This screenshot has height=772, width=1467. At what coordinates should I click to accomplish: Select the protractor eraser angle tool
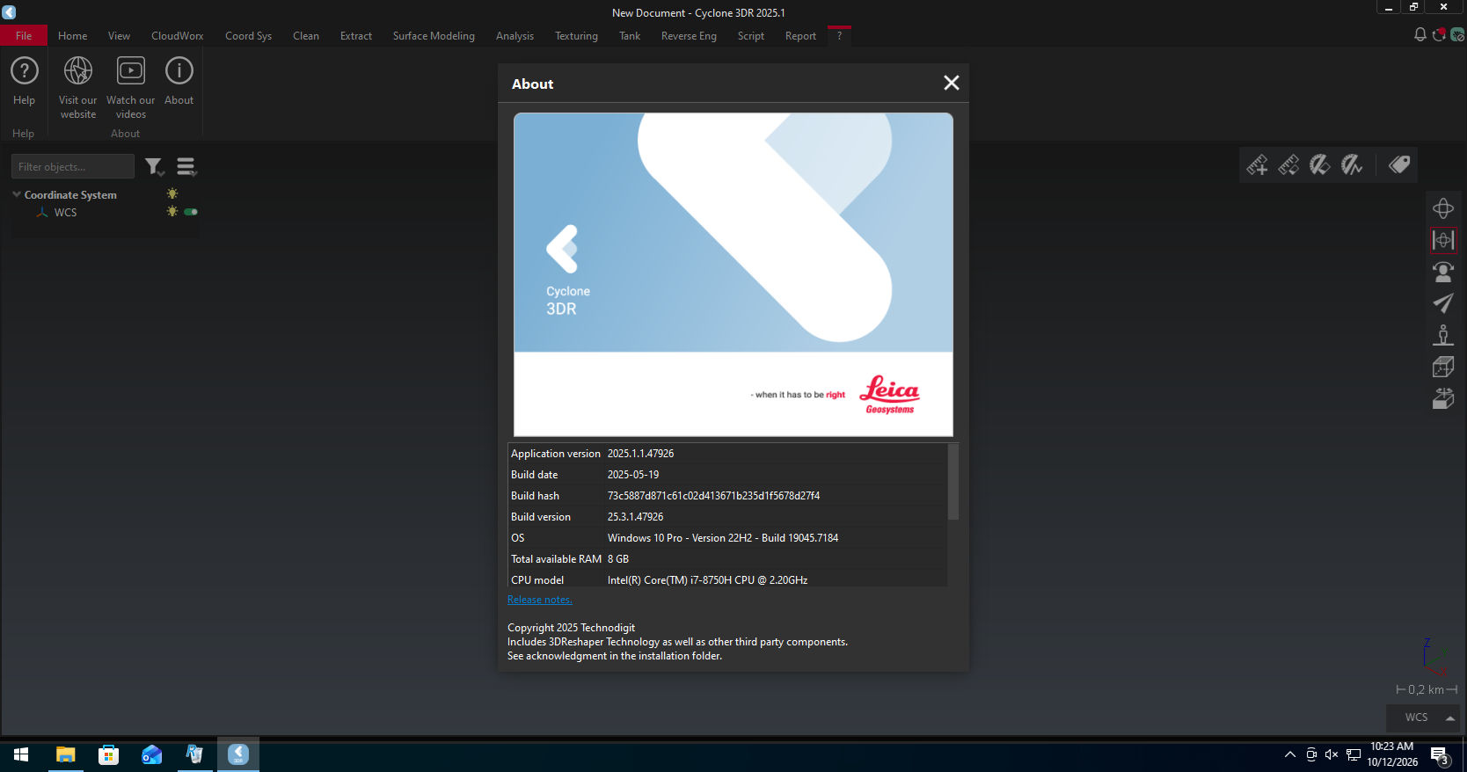pos(1320,164)
